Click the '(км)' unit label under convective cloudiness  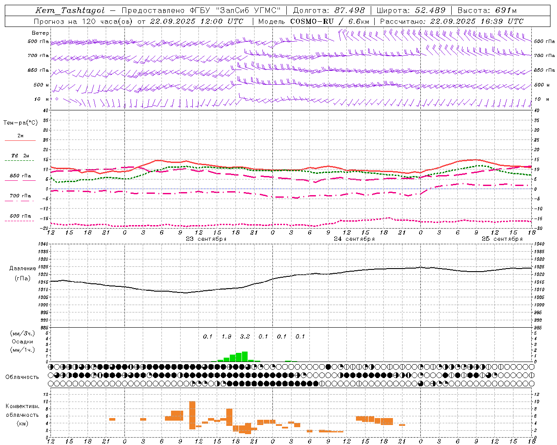coord(22,423)
